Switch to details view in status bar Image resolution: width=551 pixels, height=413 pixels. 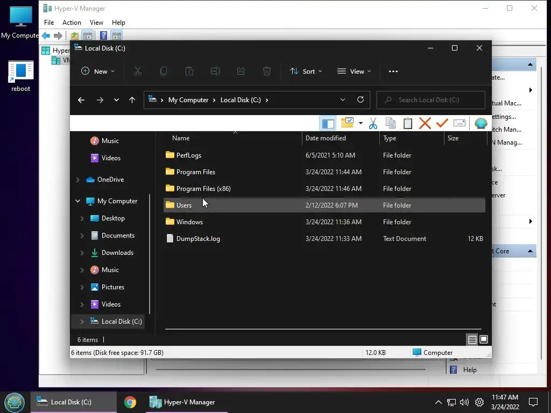(x=472, y=340)
